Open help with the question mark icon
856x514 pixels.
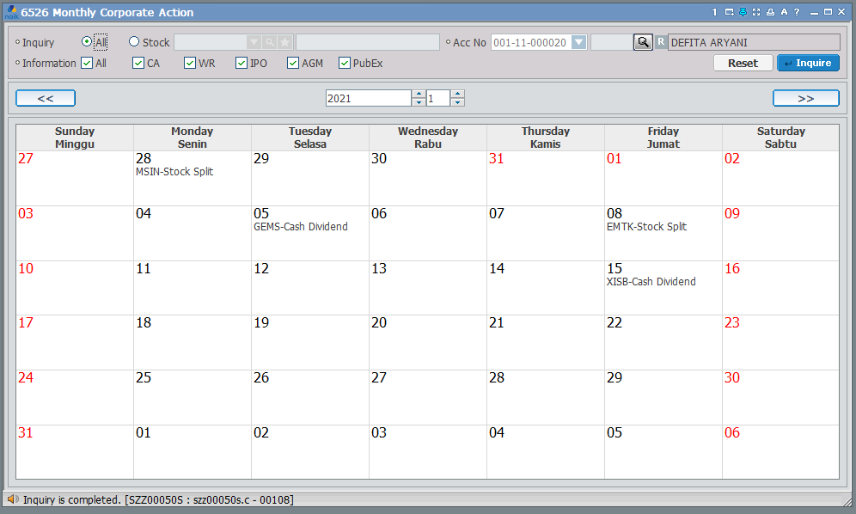(x=798, y=12)
